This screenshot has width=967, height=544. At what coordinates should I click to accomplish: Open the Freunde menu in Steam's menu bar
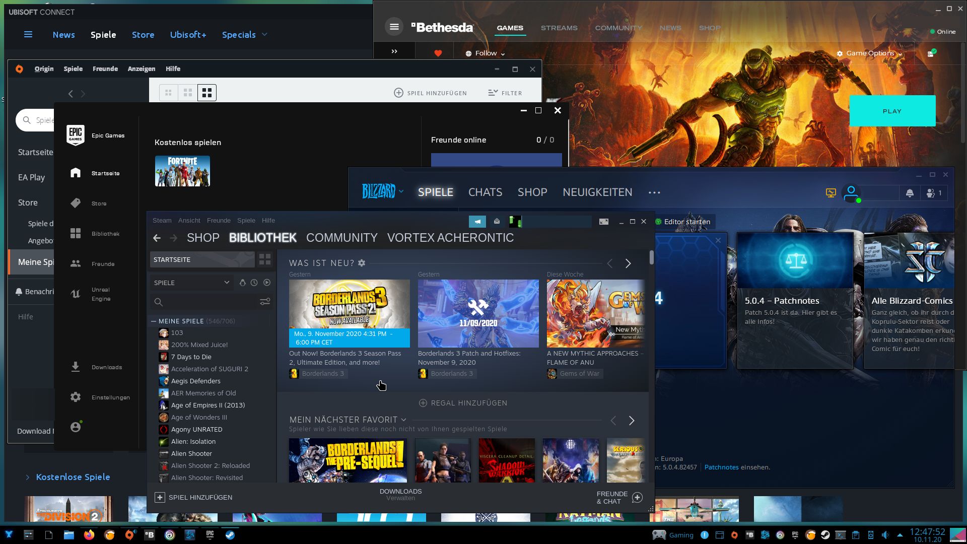[x=219, y=220]
